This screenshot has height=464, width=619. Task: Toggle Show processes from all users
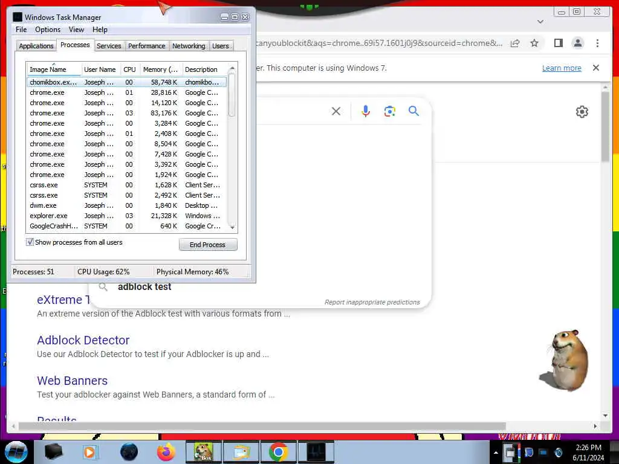(x=30, y=242)
